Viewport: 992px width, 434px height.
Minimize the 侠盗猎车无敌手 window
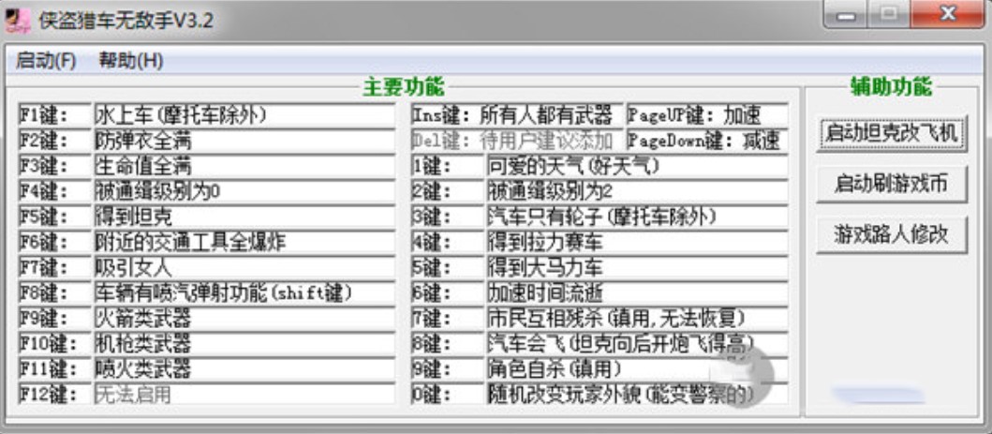point(847,15)
